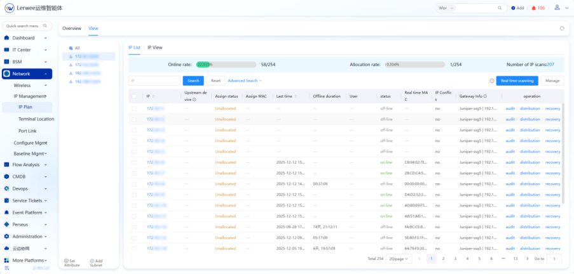The width and height of the screenshot is (574, 274).
Task: Switch to the IP View tab
Action: (154, 48)
